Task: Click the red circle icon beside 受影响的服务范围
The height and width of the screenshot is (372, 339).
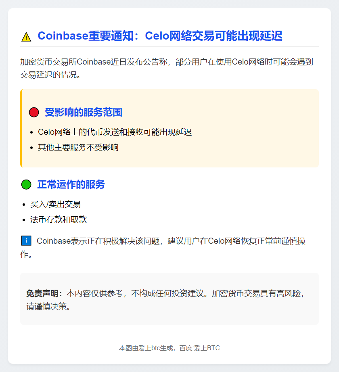Action: (34, 113)
